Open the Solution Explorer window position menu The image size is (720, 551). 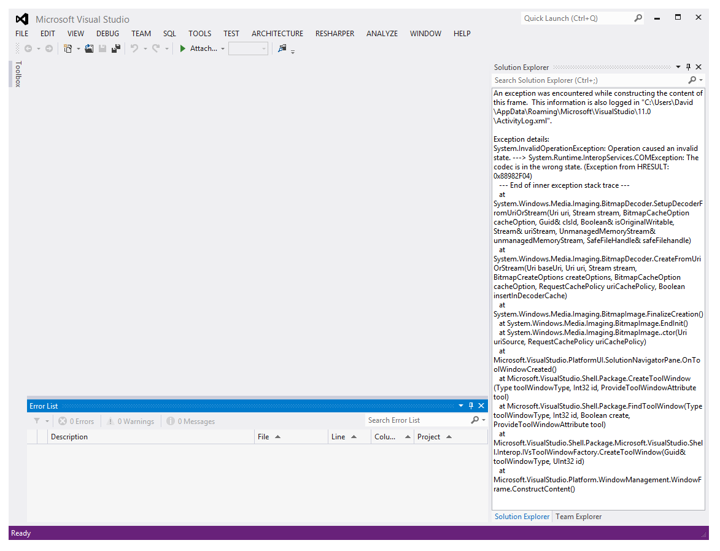[x=678, y=67]
